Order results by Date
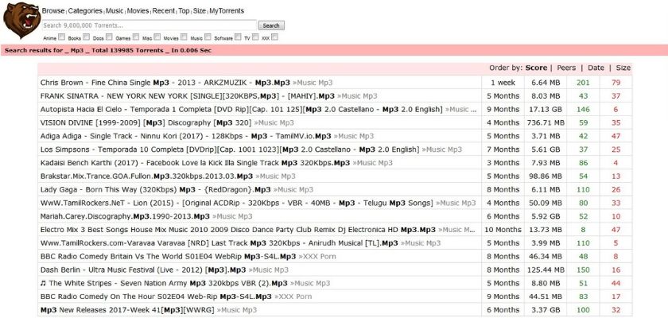Viewport: 668px width, 318px height. tap(596, 68)
